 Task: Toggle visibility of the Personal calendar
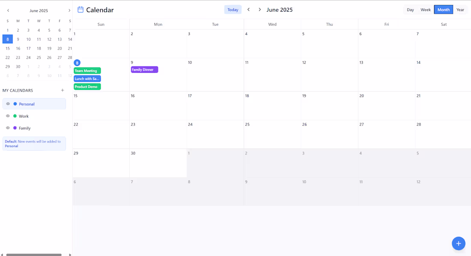(x=8, y=104)
